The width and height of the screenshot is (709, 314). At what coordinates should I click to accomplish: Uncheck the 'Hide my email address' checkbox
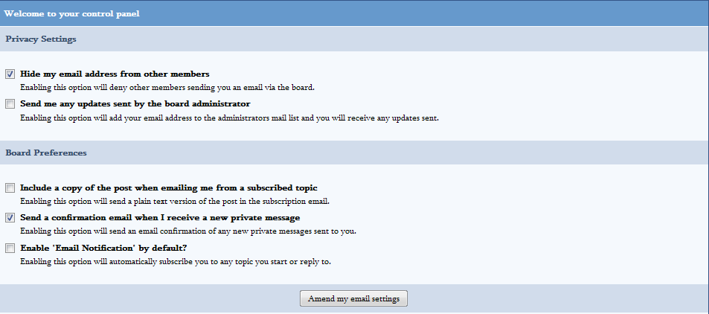coord(10,74)
